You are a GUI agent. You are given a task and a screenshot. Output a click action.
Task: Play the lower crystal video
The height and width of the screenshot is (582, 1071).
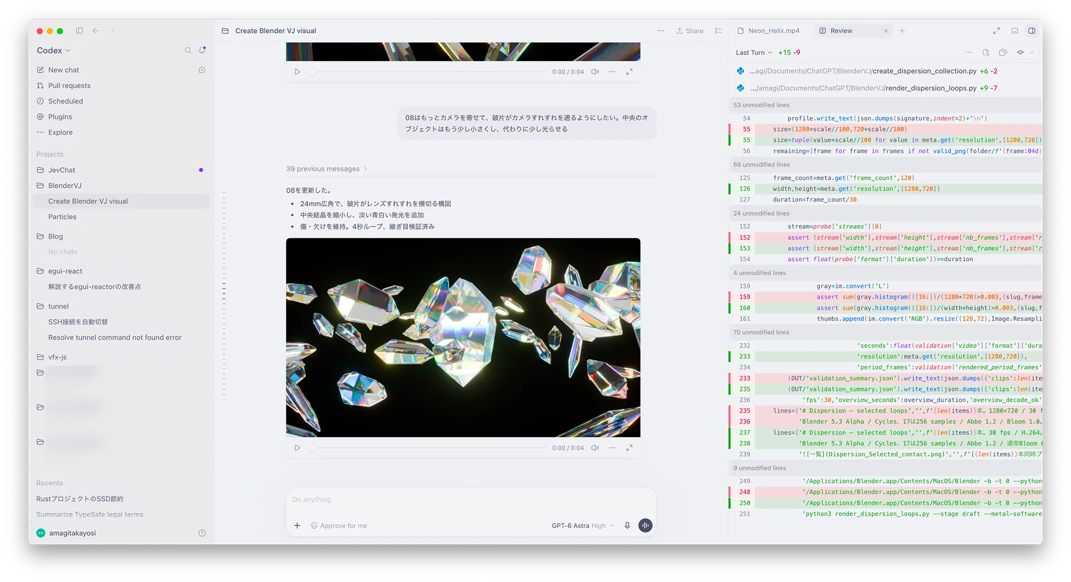click(x=297, y=448)
